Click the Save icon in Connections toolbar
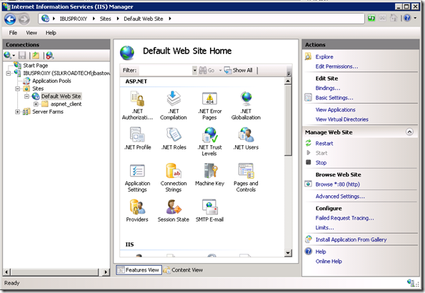 pyautogui.click(x=22, y=56)
